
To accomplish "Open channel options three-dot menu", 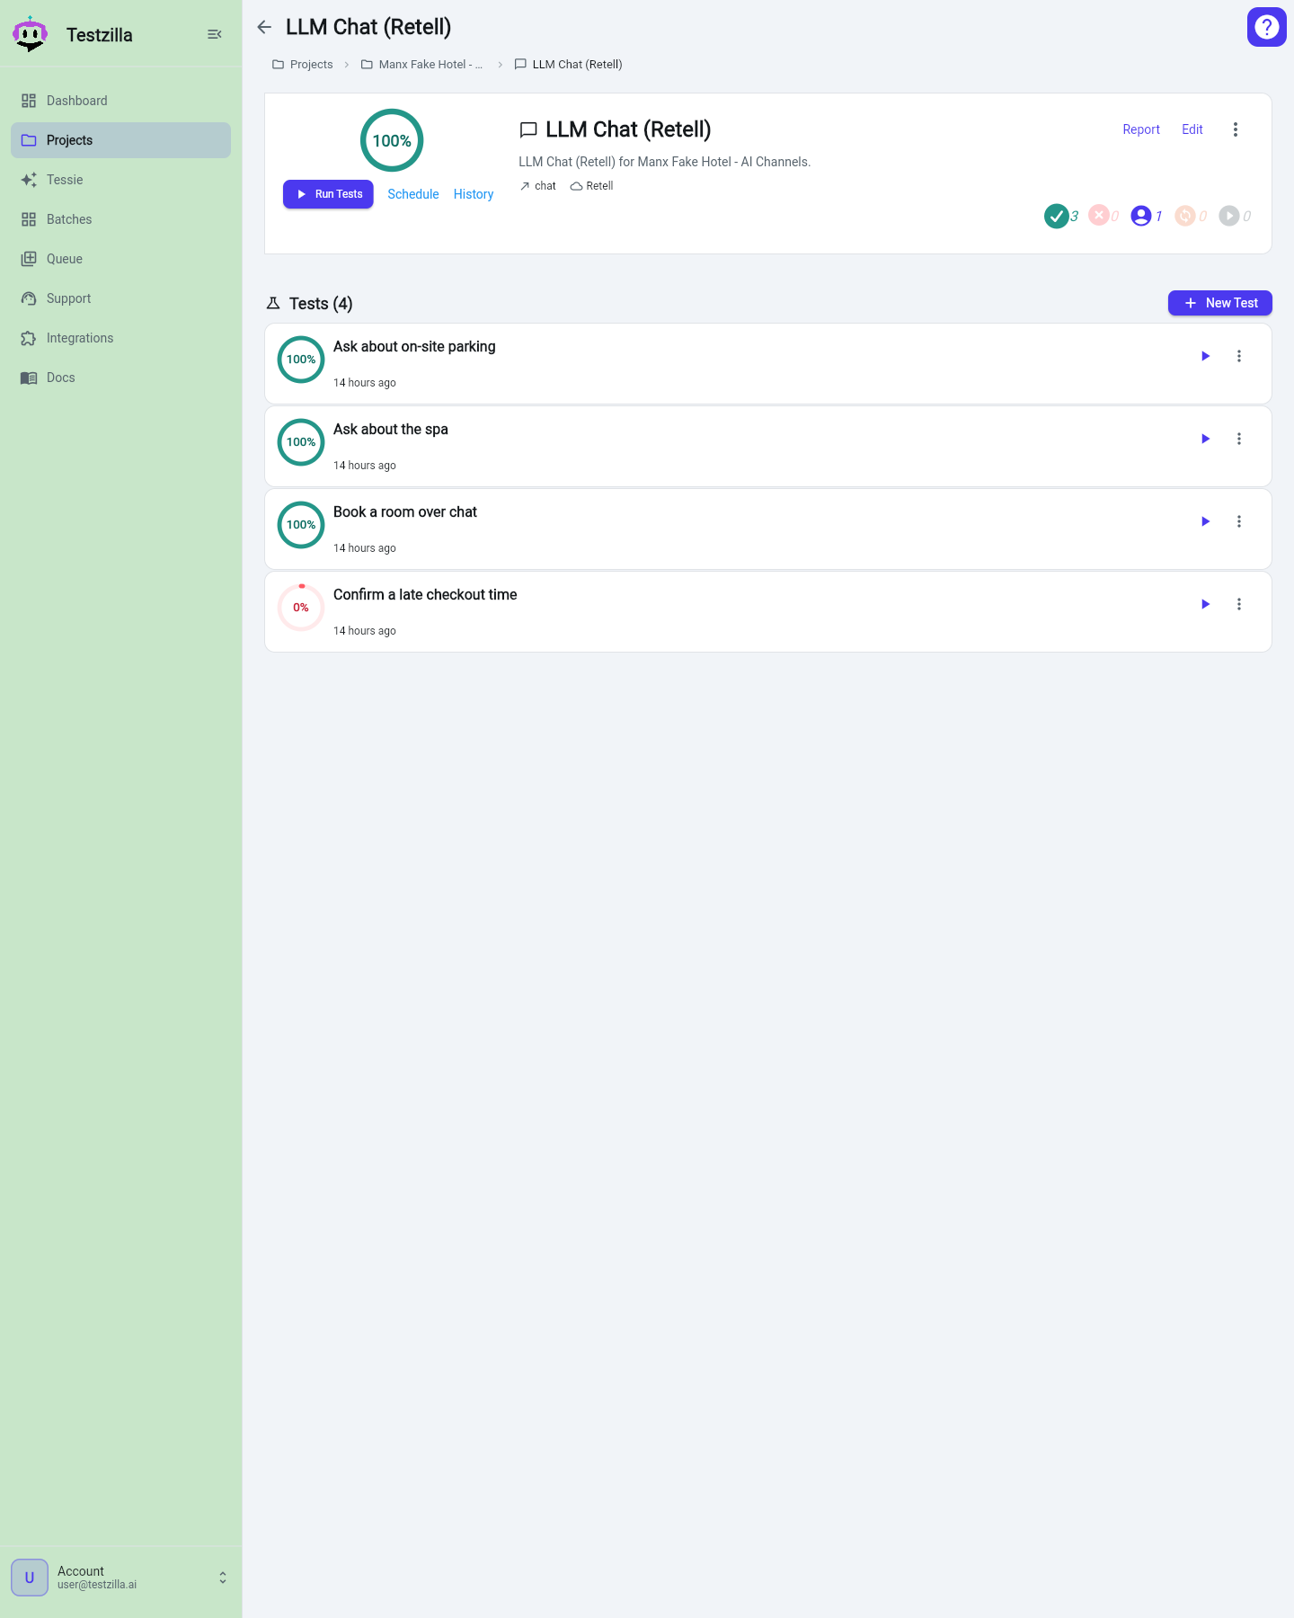I will pyautogui.click(x=1236, y=129).
